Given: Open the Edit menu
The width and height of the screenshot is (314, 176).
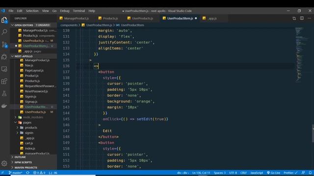Looking at the screenshot, I should [20, 11].
